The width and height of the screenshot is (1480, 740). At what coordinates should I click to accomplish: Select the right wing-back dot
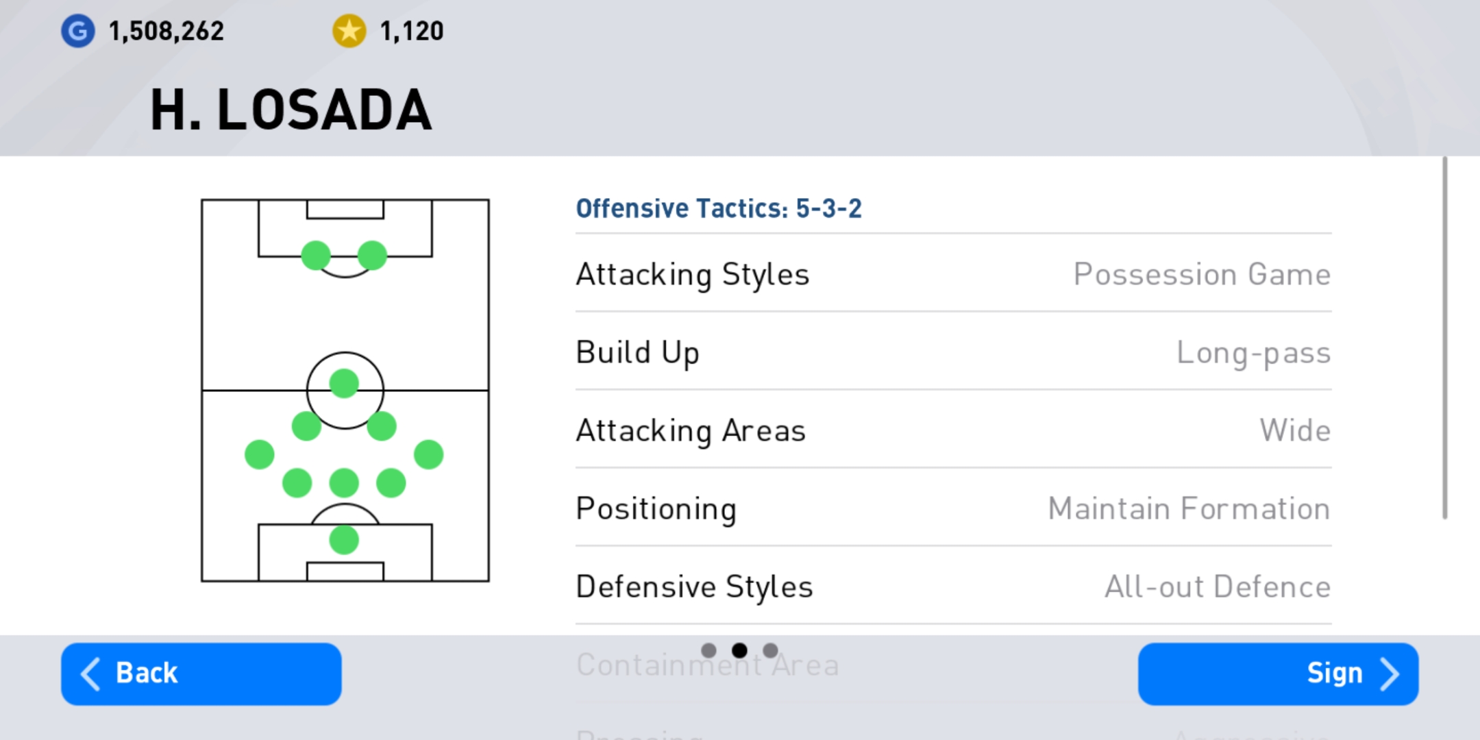pos(429,454)
